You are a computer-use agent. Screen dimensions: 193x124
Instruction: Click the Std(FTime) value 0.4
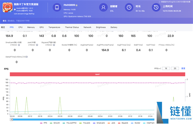[x=138, y=50]
